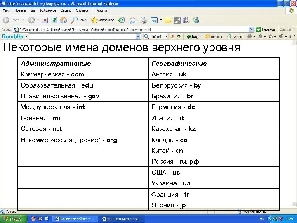Open Погода weather button in Rambler toolbar

(x=214, y=36)
